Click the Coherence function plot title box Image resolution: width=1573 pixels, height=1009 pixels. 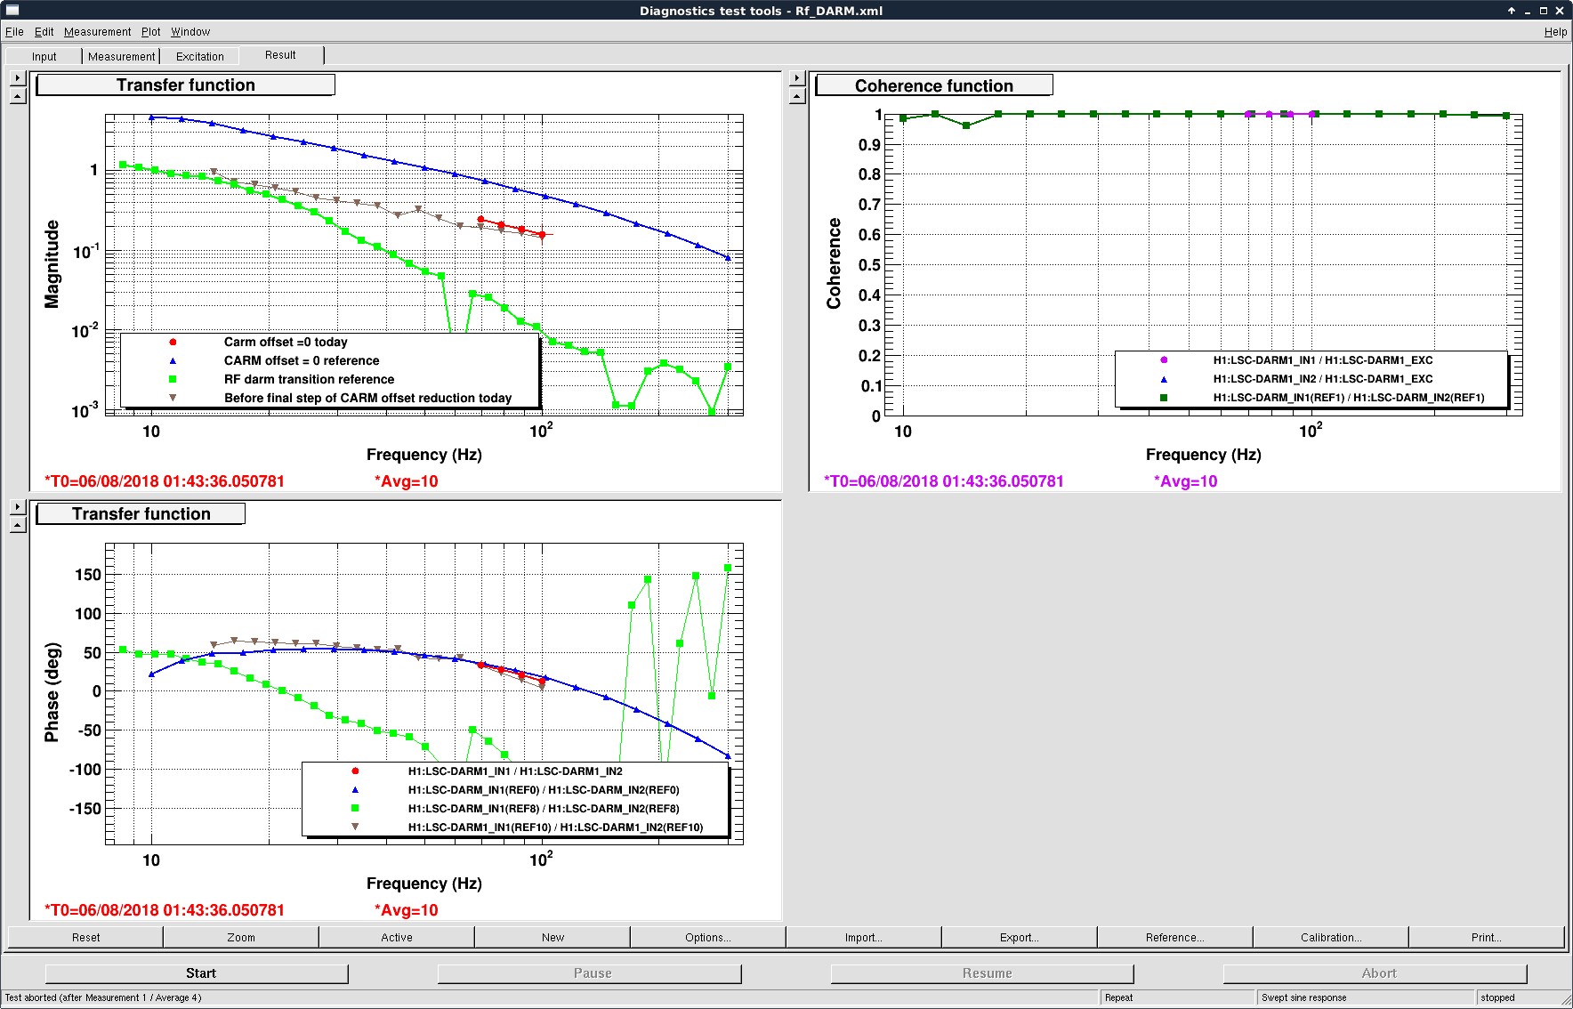click(x=933, y=86)
